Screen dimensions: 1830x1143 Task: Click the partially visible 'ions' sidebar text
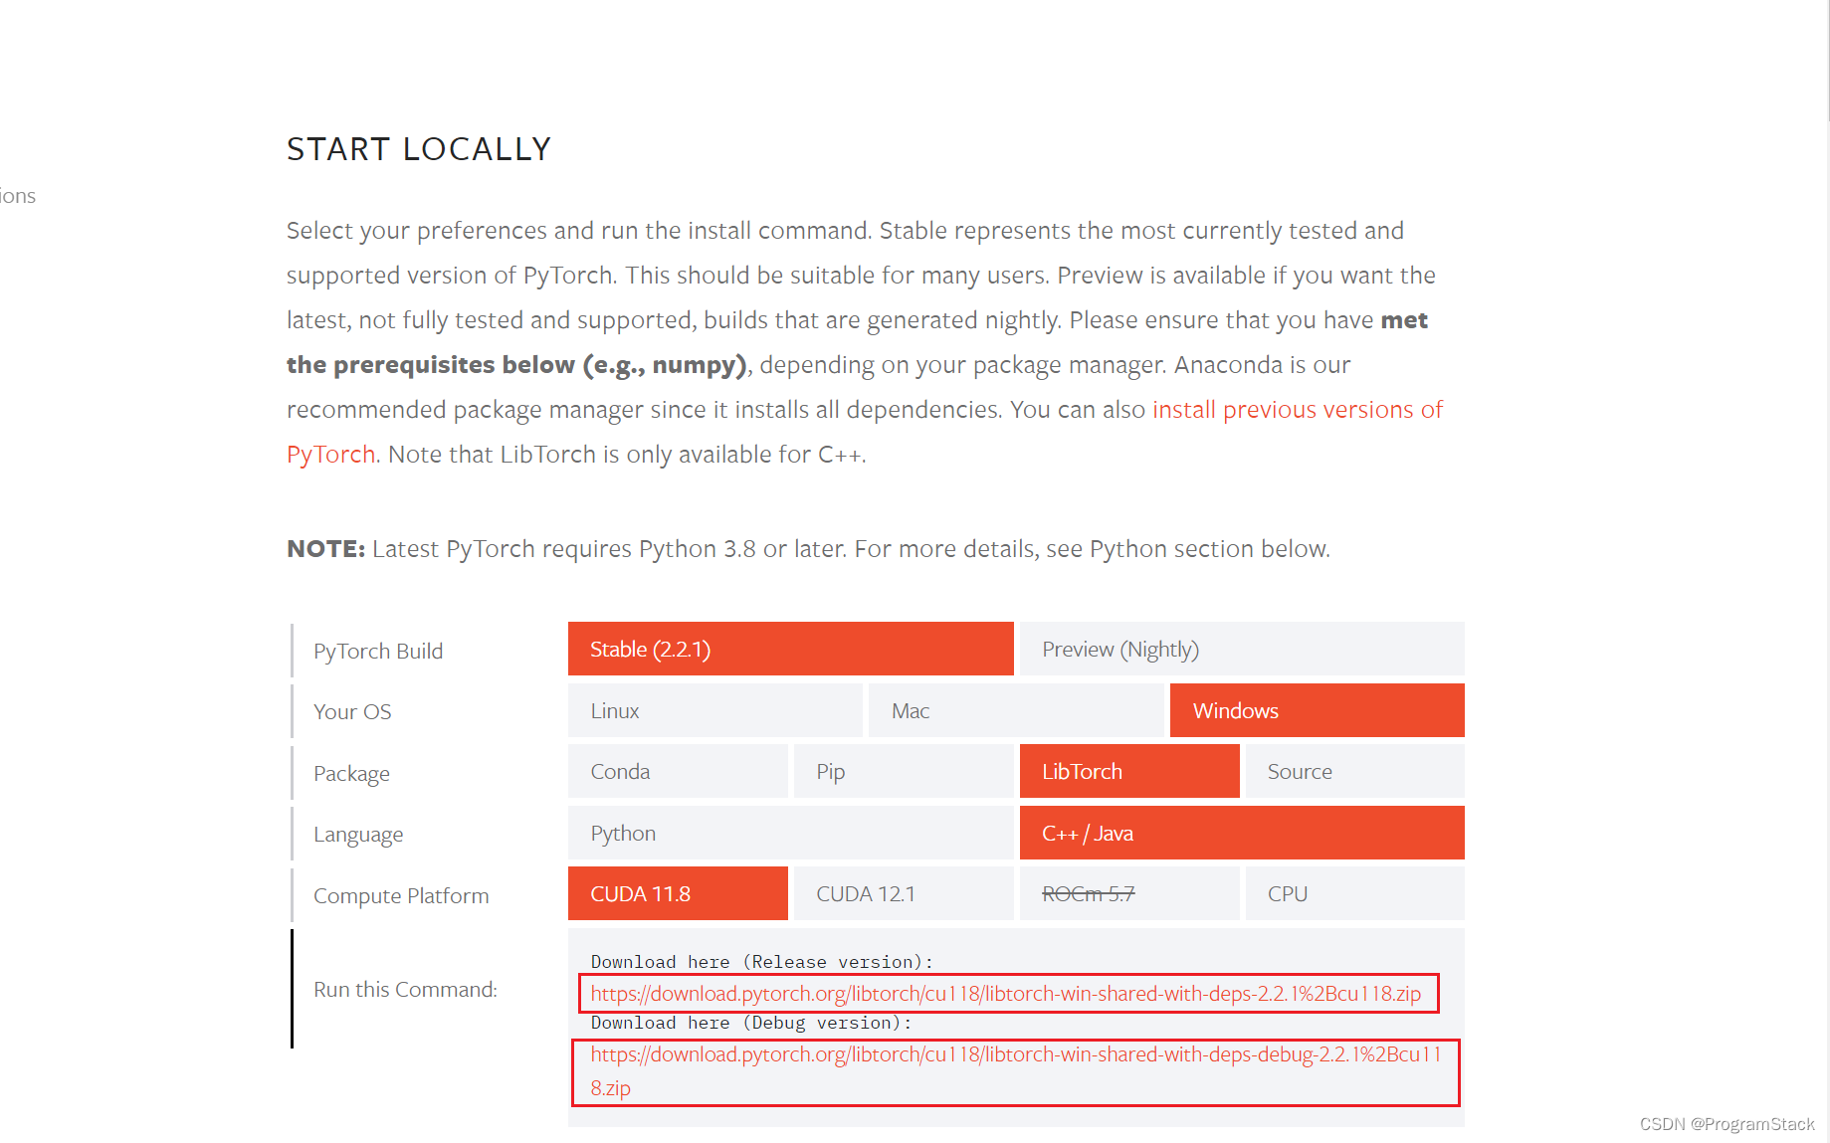tap(17, 196)
